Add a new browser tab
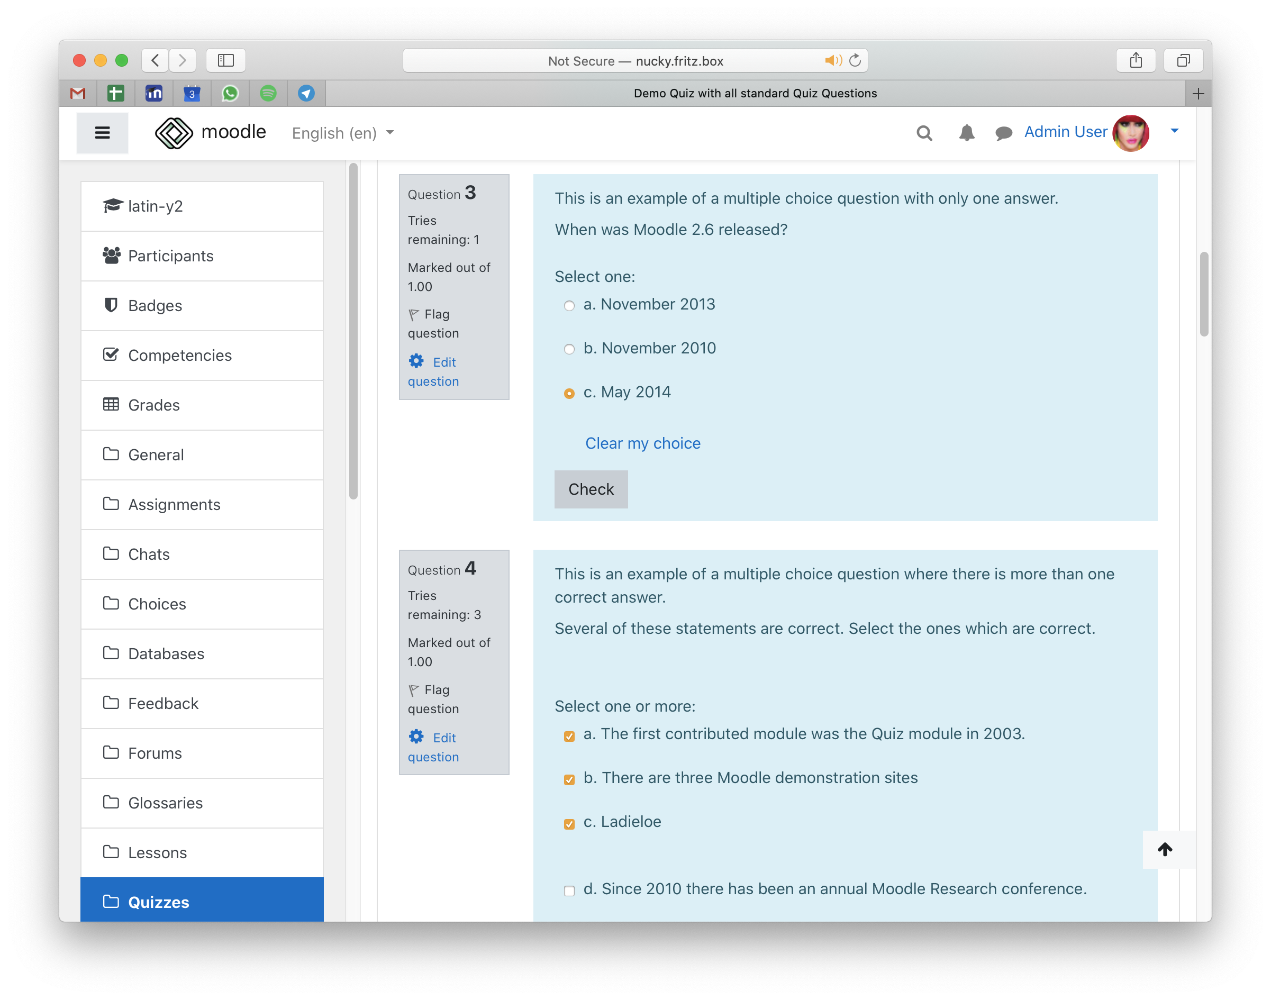This screenshot has height=1000, width=1271. [x=1198, y=94]
